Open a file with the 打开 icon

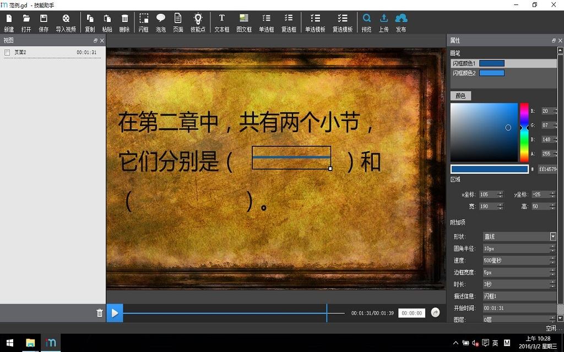(x=26, y=23)
